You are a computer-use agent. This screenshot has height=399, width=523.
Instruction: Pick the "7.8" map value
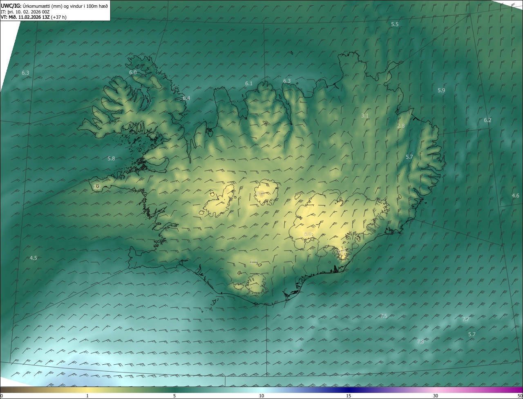coord(420,341)
